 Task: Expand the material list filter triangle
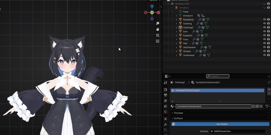pos(172,101)
